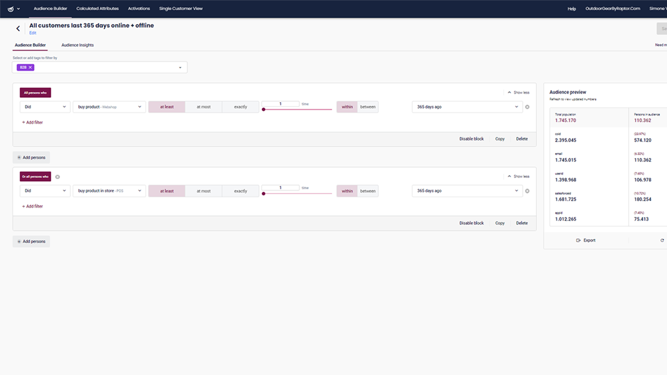The width and height of the screenshot is (667, 375).
Task: Choose 'between' in the Webshop filter
Action: pyautogui.click(x=368, y=107)
